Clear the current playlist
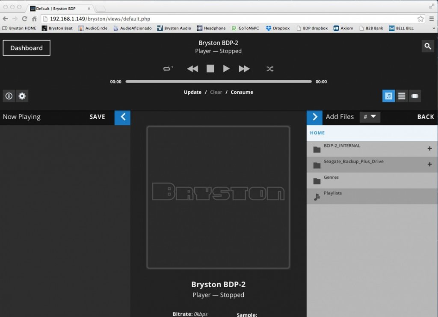This screenshot has width=438, height=317. (x=216, y=92)
